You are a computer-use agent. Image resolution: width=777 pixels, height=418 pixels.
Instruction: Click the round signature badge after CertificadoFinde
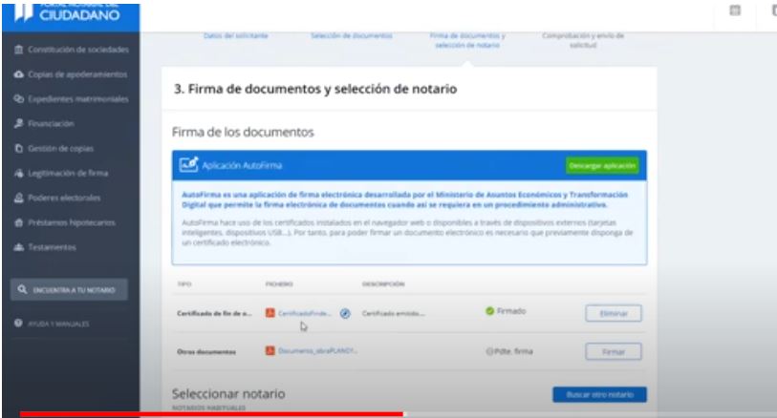[345, 312]
